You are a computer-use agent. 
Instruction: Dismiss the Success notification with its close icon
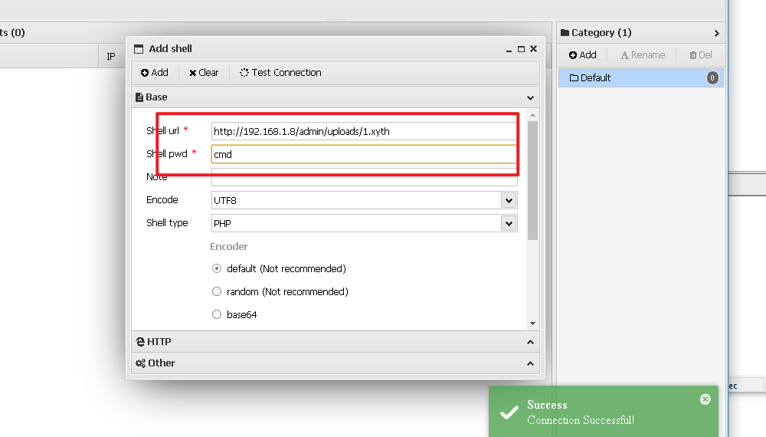(705, 399)
